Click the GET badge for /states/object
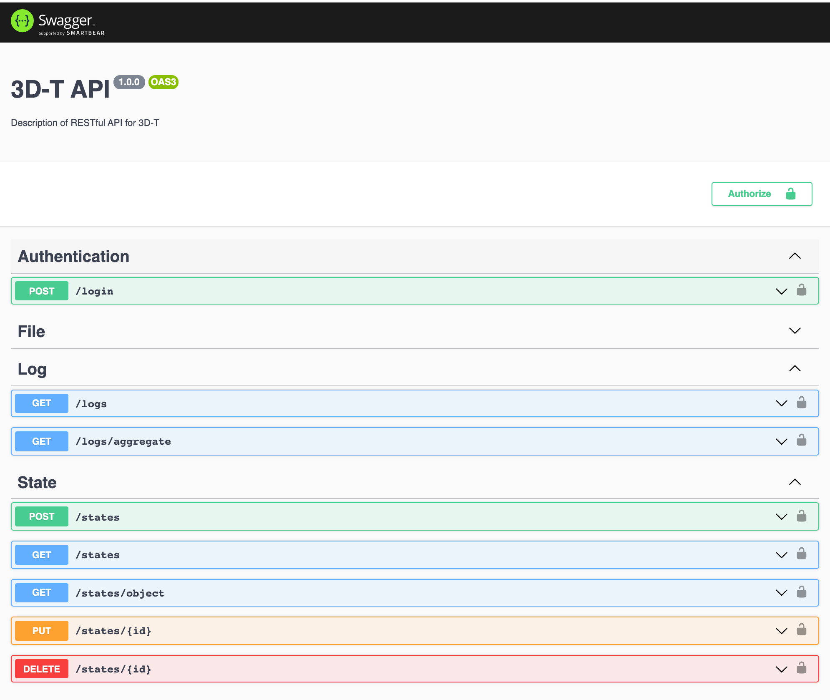 tap(42, 593)
